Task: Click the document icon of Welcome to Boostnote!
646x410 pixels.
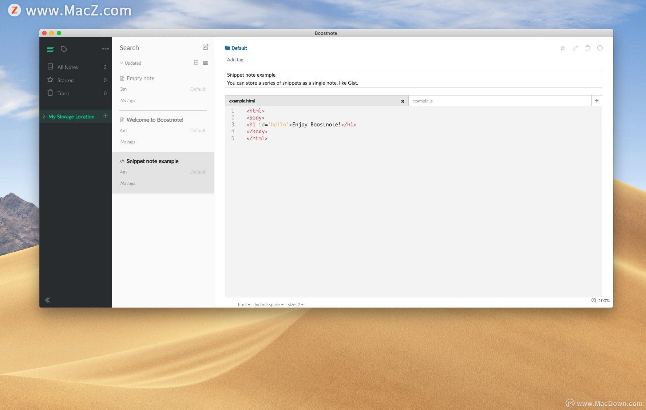Action: [122, 120]
